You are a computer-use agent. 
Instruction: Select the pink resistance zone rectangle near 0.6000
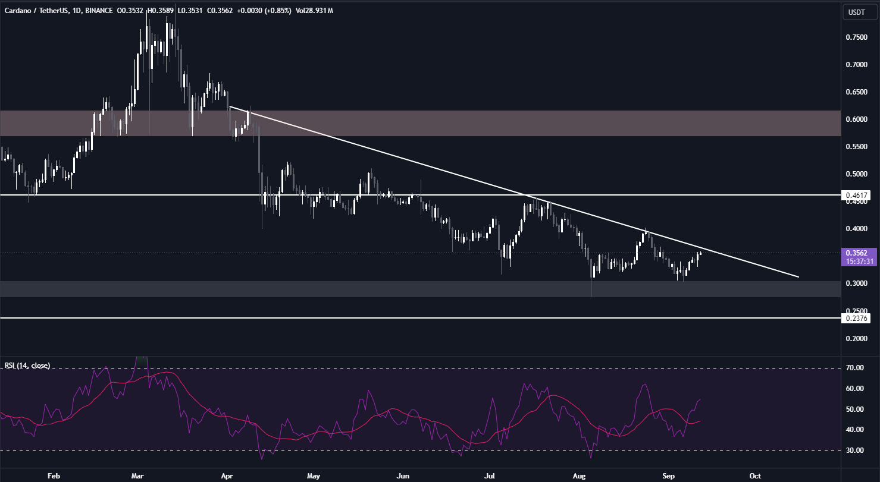point(421,123)
